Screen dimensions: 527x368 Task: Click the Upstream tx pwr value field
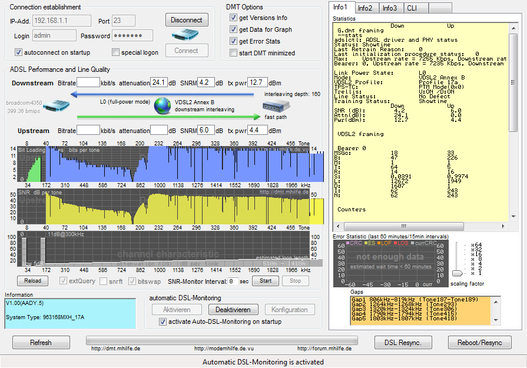pos(258,130)
